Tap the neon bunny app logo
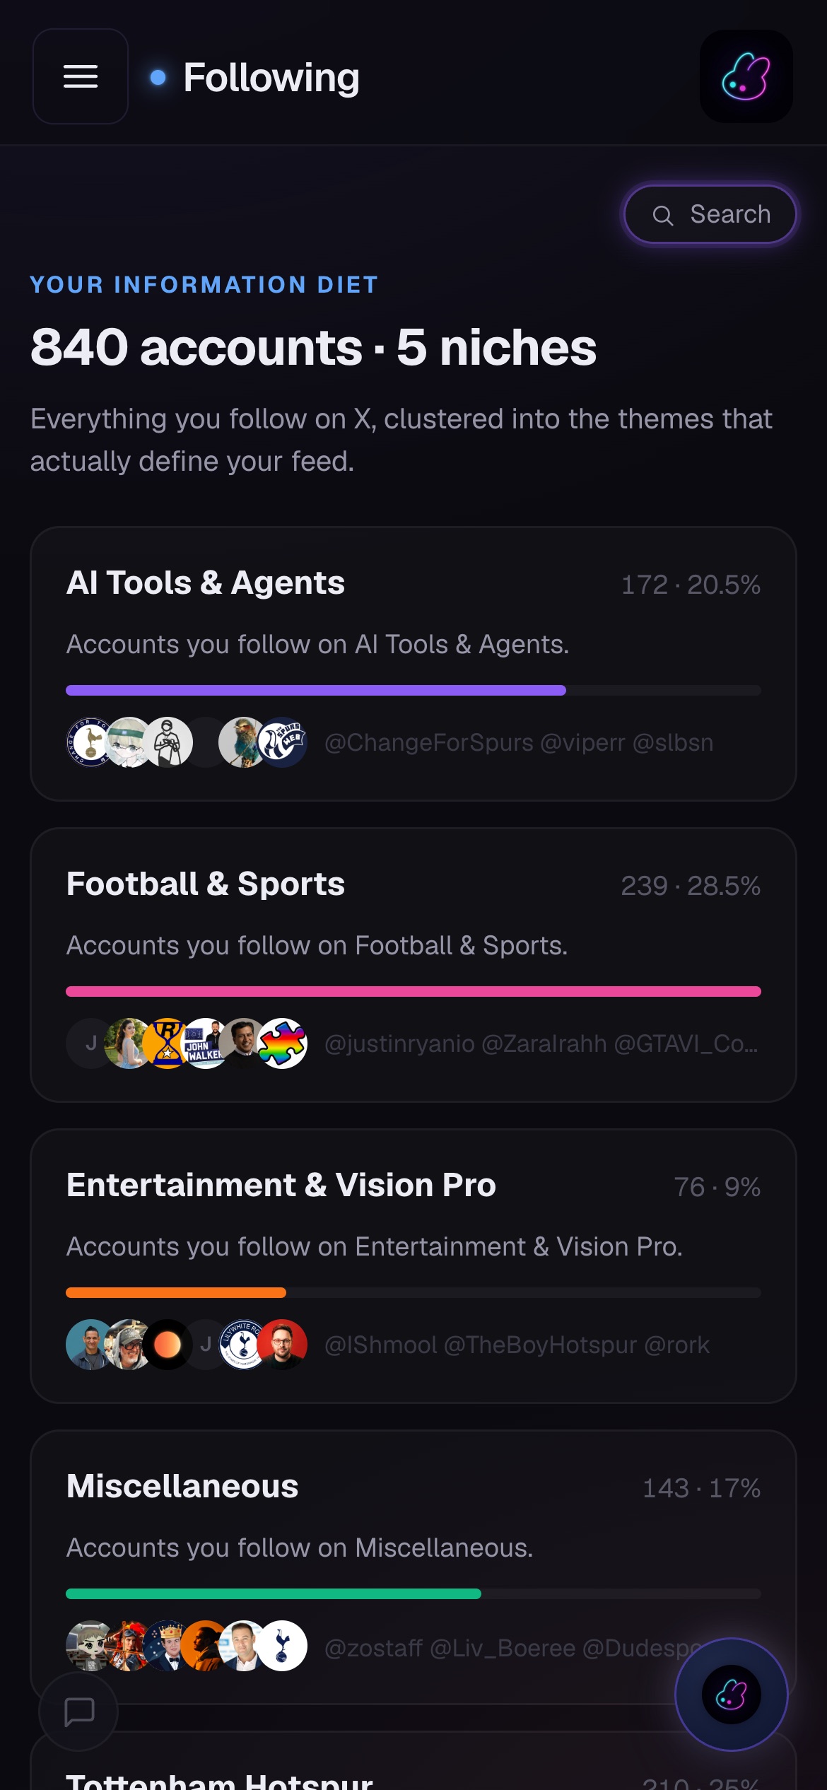Viewport: 827px width, 1790px height. (x=746, y=76)
